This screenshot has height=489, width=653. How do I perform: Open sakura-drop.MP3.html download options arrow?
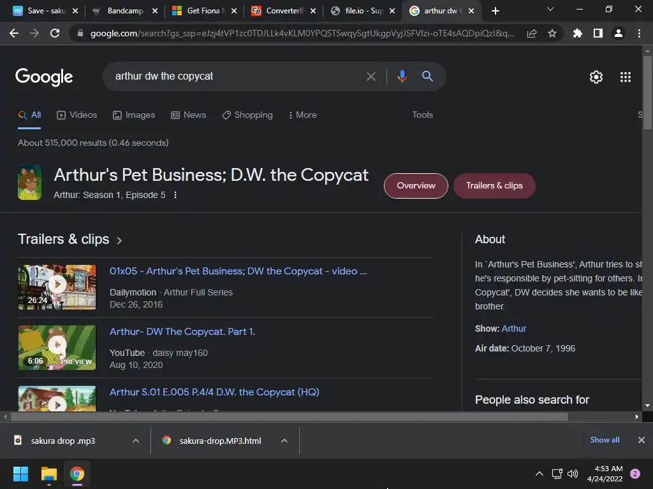pos(284,441)
